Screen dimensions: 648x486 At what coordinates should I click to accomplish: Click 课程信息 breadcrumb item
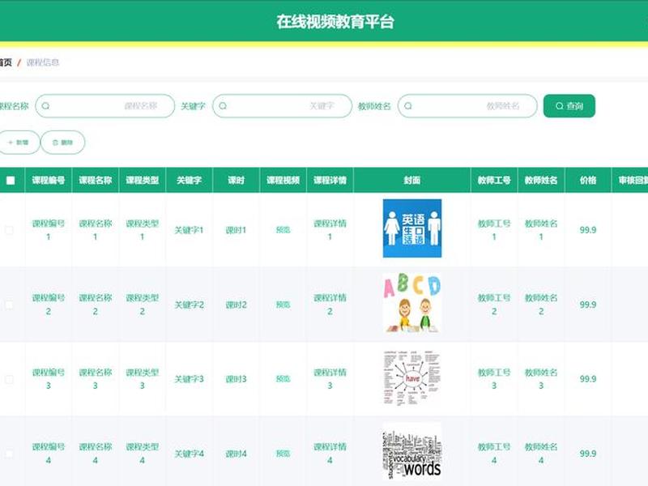click(x=43, y=62)
